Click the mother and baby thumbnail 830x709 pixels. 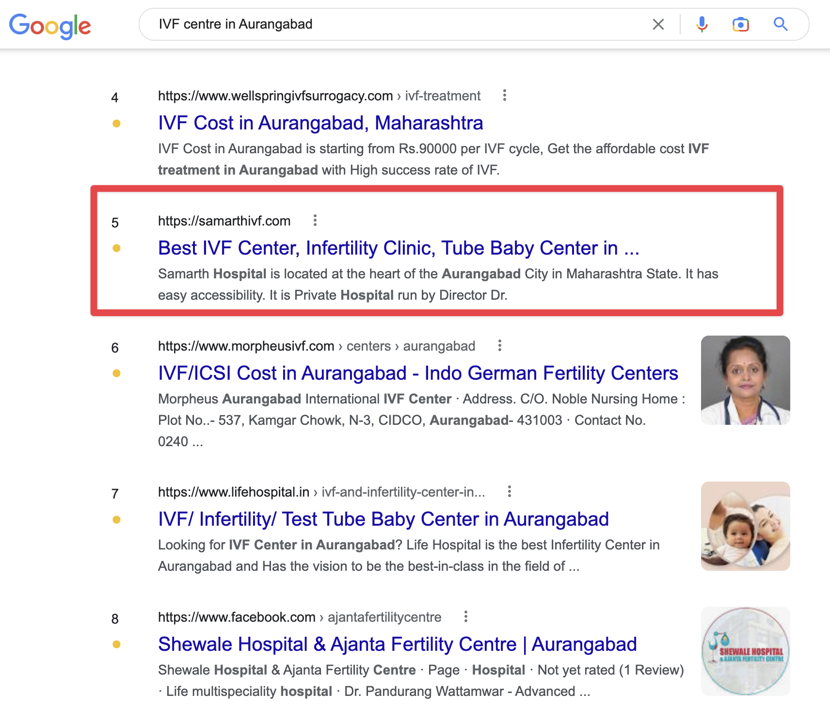(x=745, y=526)
